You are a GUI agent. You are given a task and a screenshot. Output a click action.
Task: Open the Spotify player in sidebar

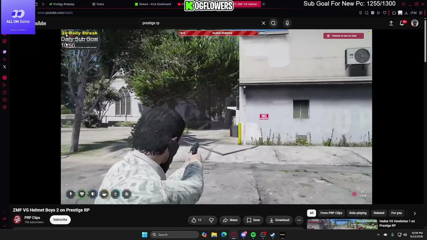(x=4, y=78)
